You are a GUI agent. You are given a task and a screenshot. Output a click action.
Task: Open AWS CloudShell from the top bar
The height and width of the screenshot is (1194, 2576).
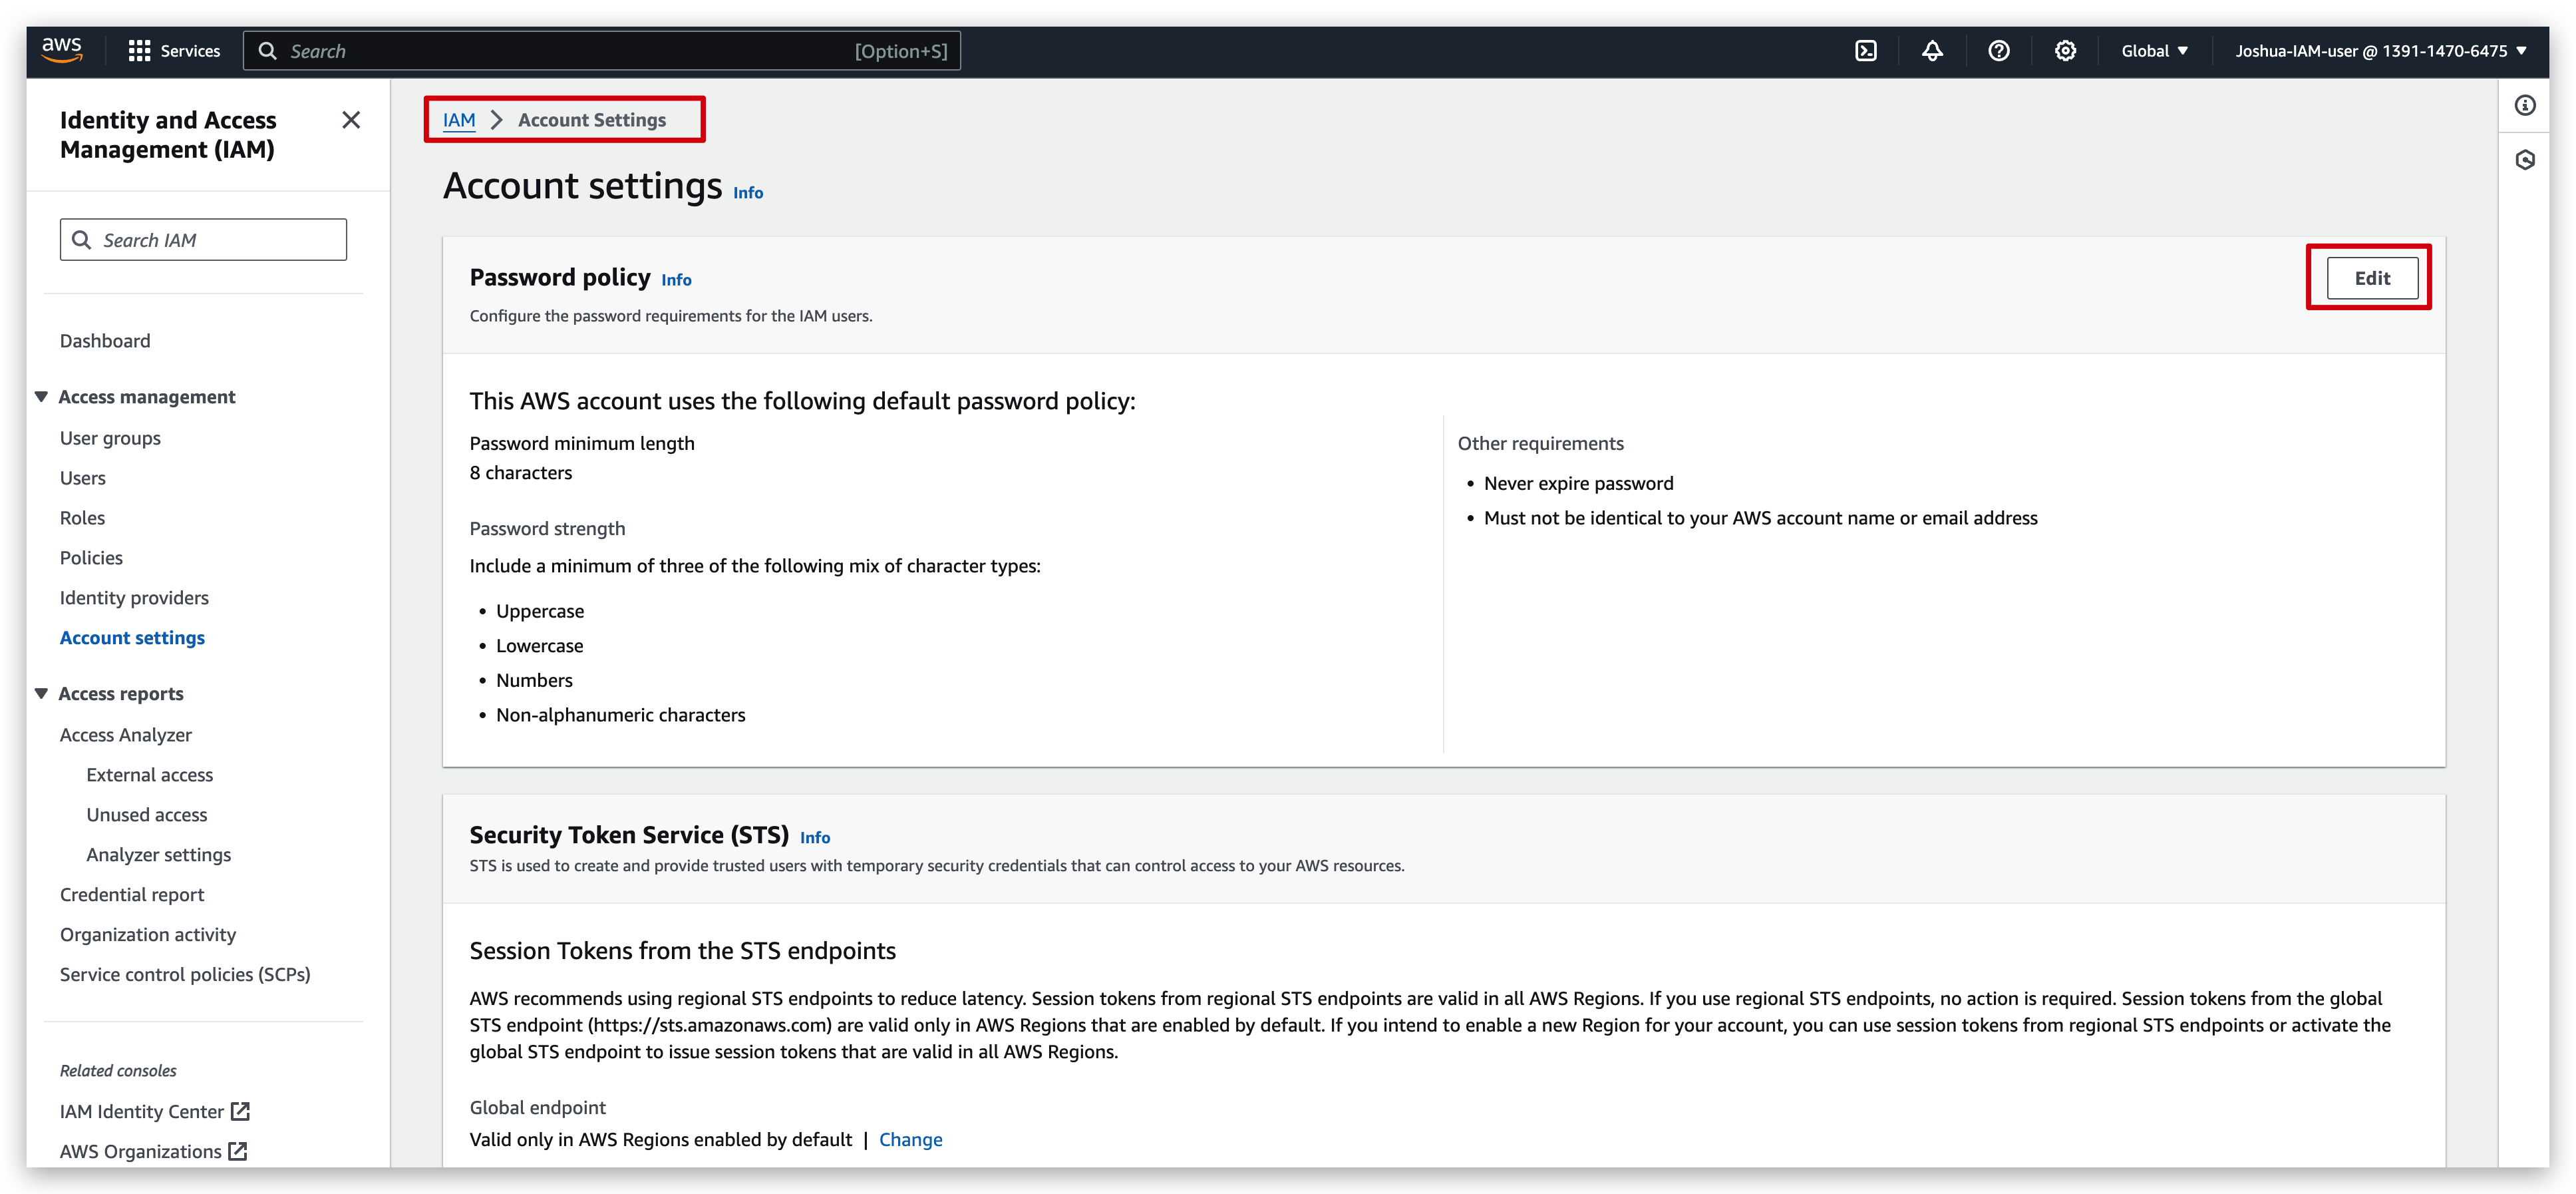point(1866,50)
